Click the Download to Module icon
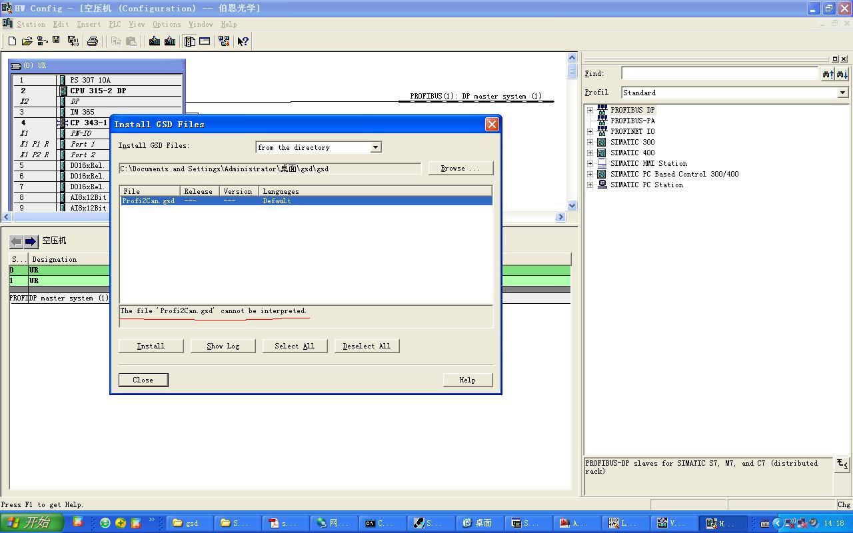The image size is (853, 533). coord(155,41)
